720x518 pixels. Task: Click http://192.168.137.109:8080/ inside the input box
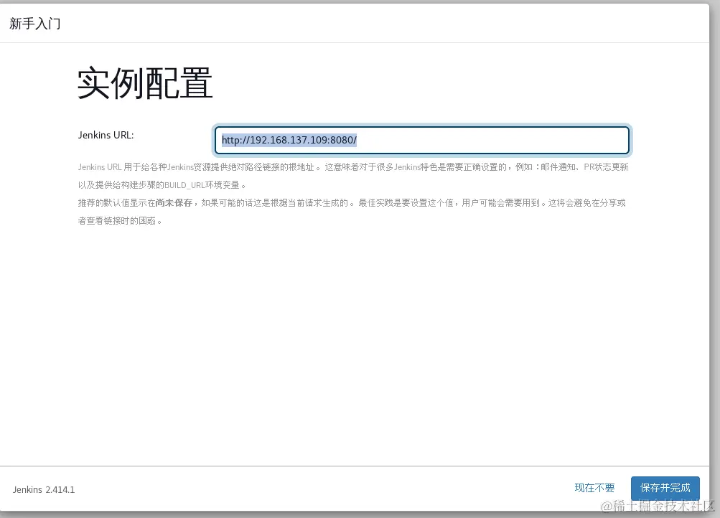click(289, 140)
